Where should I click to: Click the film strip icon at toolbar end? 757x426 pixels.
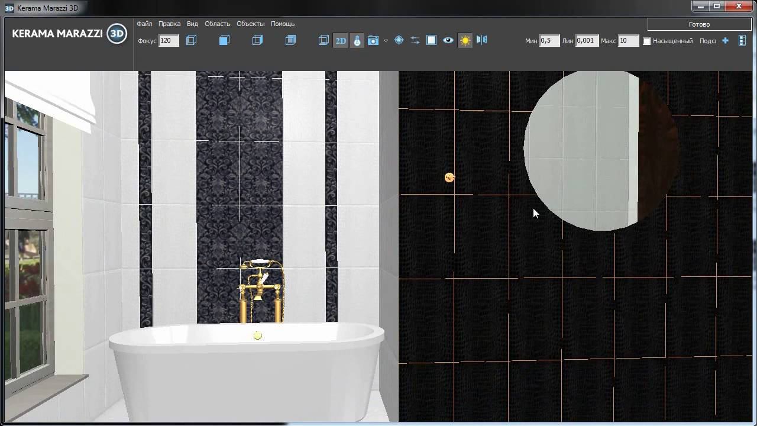(742, 41)
